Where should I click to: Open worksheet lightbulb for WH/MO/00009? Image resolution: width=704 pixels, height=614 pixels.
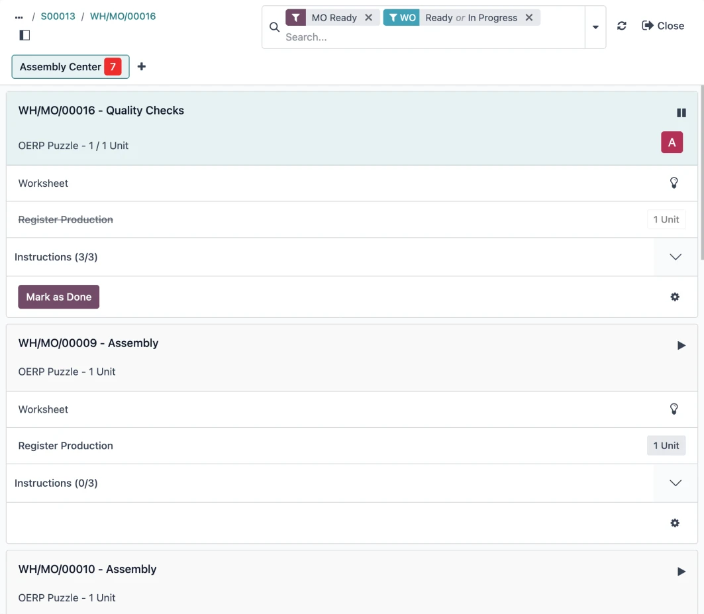tap(674, 409)
